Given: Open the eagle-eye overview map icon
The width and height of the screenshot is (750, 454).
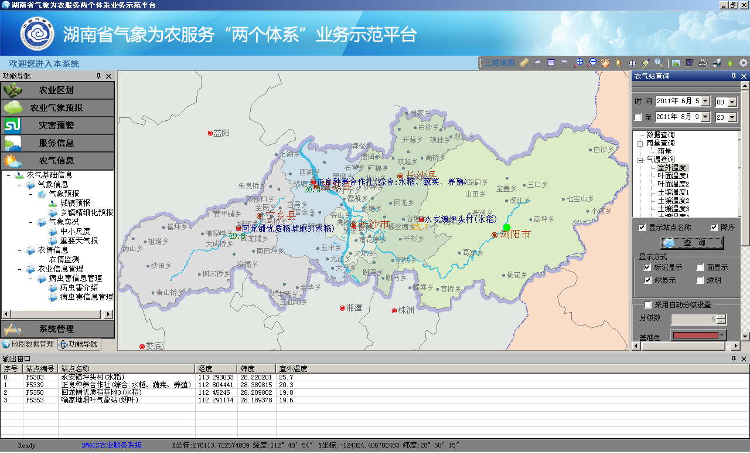Looking at the screenshot, I should coord(675,62).
